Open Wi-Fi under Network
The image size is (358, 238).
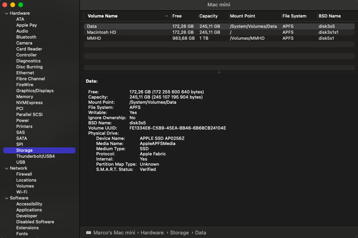click(22, 192)
